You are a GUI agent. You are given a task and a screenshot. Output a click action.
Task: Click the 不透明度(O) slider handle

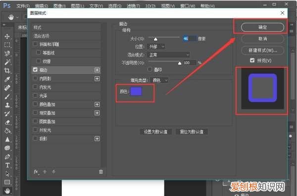(x=180, y=63)
